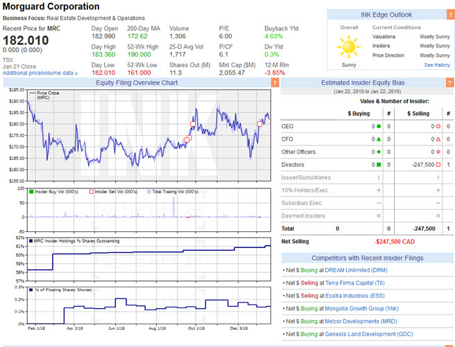Click the Other Officers red diamond selling icon

pyautogui.click(x=438, y=152)
